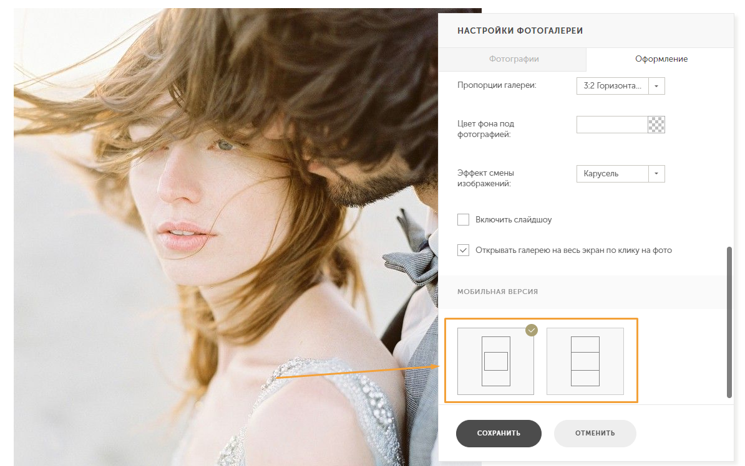Uncheck open gallery fullscreen on click checkbox
Image resolution: width=745 pixels, height=466 pixels.
[463, 250]
